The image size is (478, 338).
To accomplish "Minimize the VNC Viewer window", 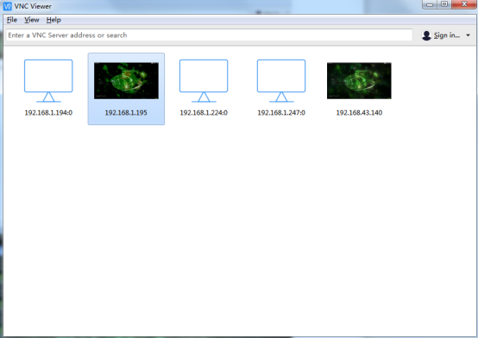I will click(x=430, y=4).
